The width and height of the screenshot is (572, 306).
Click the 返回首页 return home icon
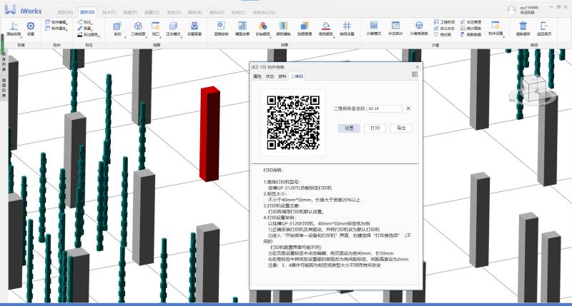point(544,26)
